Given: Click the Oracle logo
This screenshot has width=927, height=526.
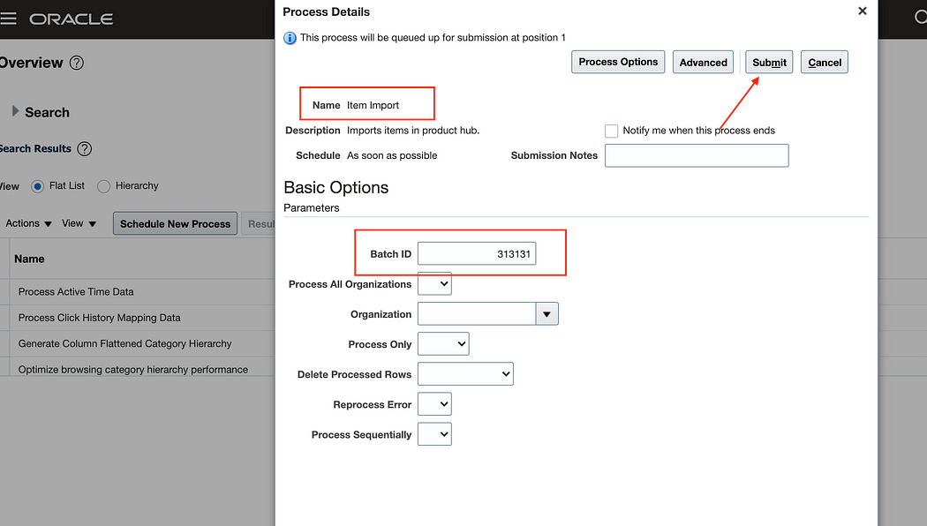Looking at the screenshot, I should tap(72, 19).
